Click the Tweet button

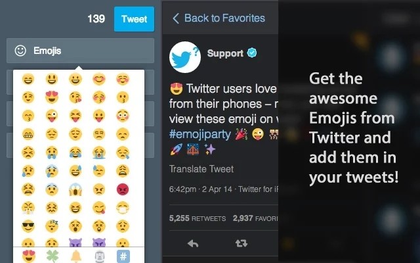tap(134, 19)
